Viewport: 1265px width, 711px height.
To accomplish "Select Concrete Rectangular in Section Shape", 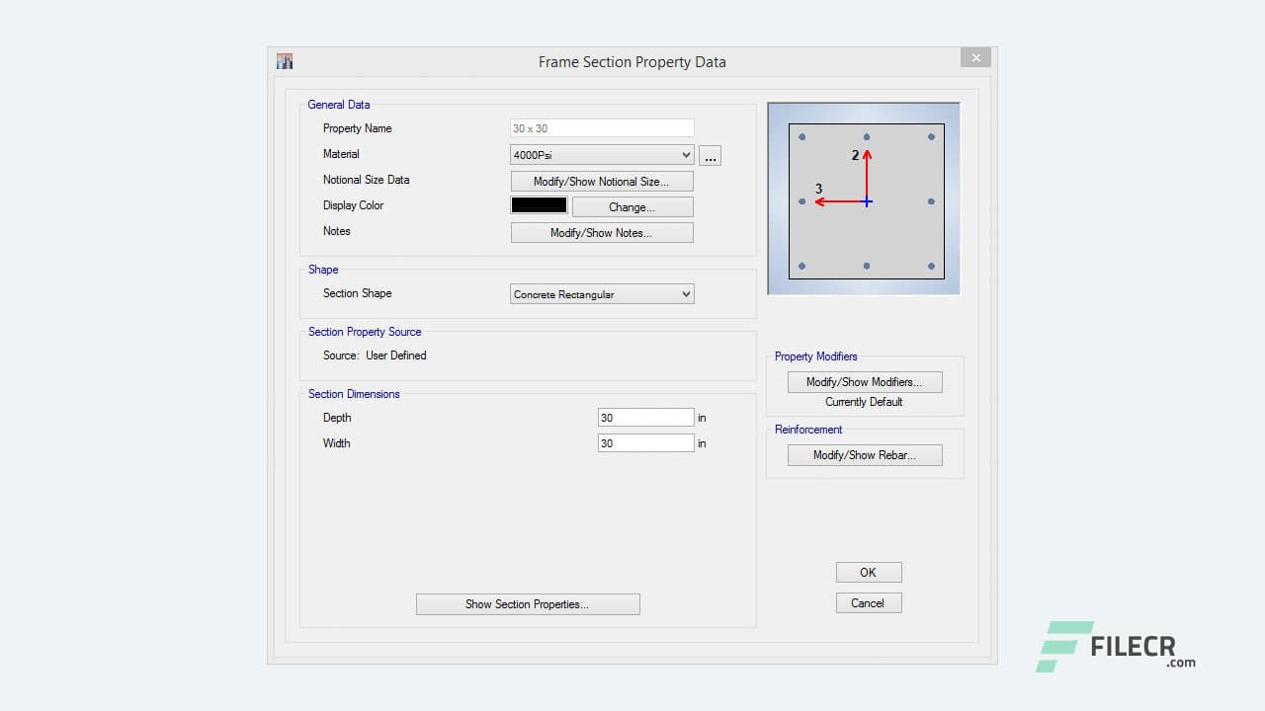I will (x=601, y=293).
